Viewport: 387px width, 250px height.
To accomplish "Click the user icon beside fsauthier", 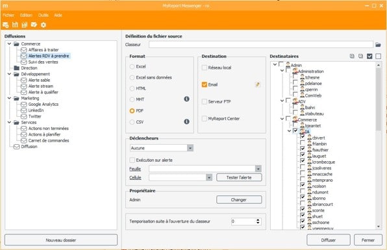I will point(310,149).
